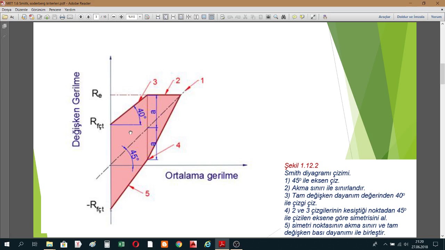Image resolution: width=445 pixels, height=250 pixels.
Task: Expand hidden system tray icons chevron
Action: pyautogui.click(x=385, y=244)
